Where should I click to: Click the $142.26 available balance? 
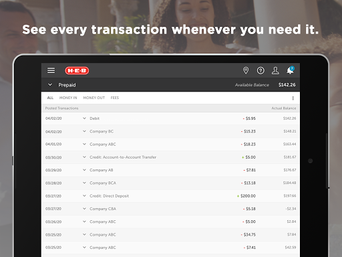click(x=287, y=85)
